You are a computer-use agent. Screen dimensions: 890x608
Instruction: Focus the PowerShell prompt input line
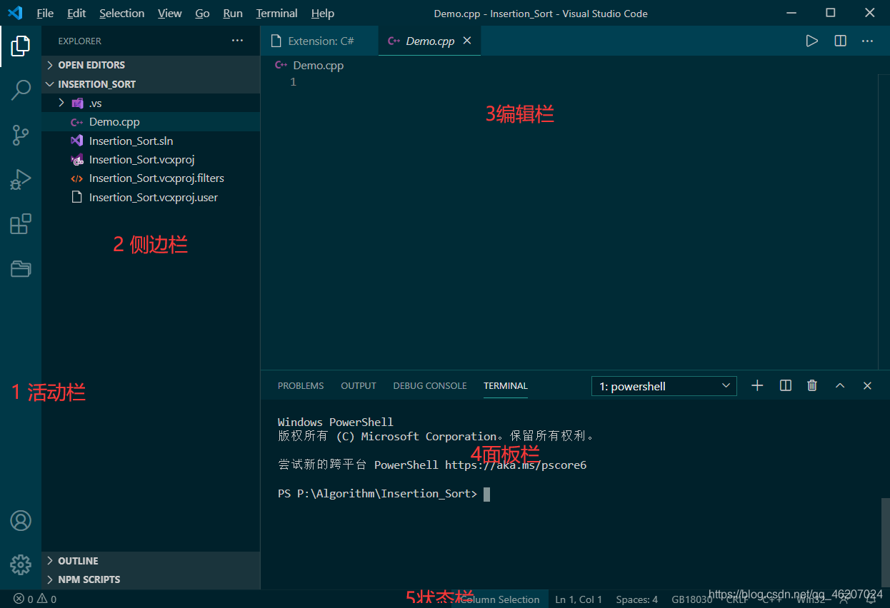tap(384, 494)
